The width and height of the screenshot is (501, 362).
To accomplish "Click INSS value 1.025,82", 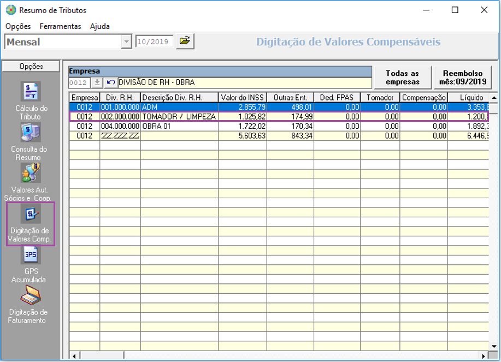I will (x=243, y=116).
